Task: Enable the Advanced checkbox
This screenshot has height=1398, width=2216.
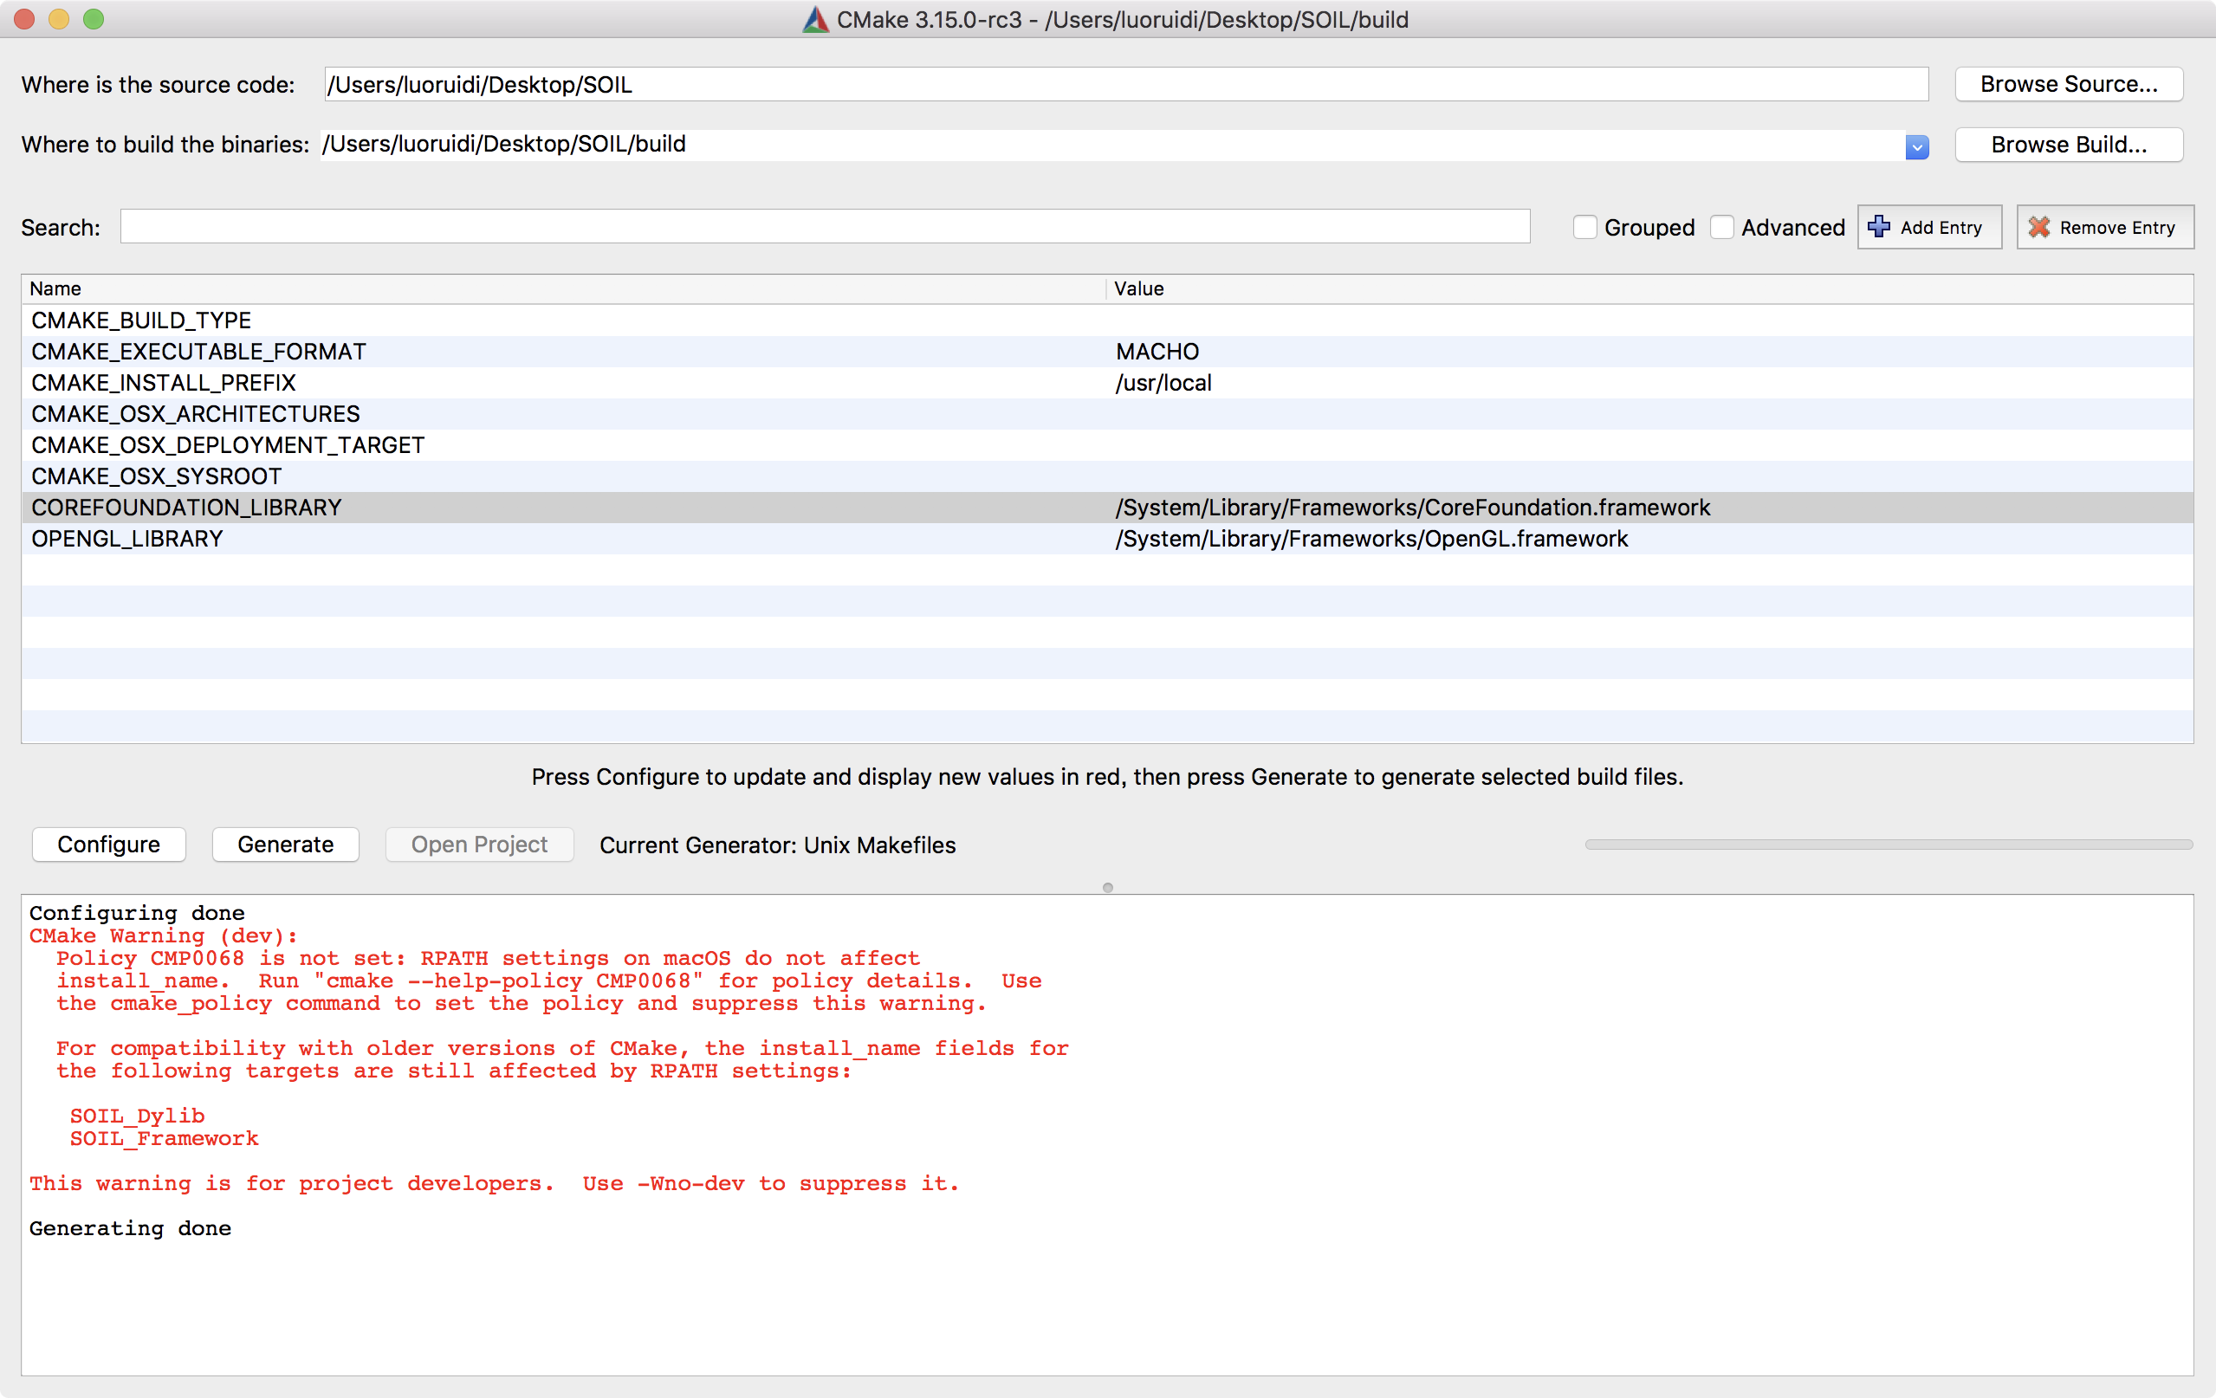Action: (x=1720, y=226)
